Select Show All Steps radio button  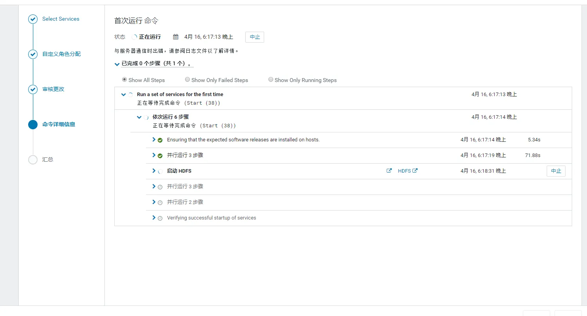(x=124, y=80)
